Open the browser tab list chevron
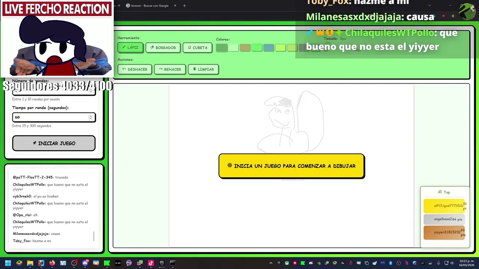 (429, 6)
